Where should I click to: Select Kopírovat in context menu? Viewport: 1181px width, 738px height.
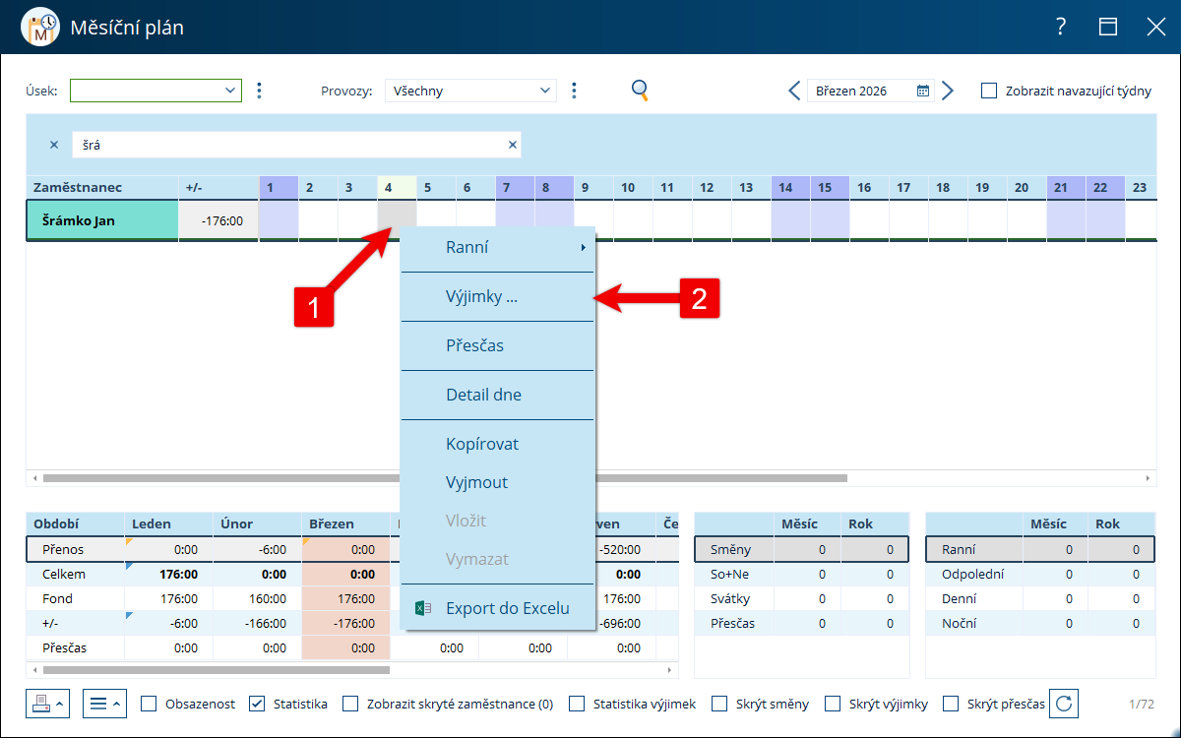tap(497, 445)
